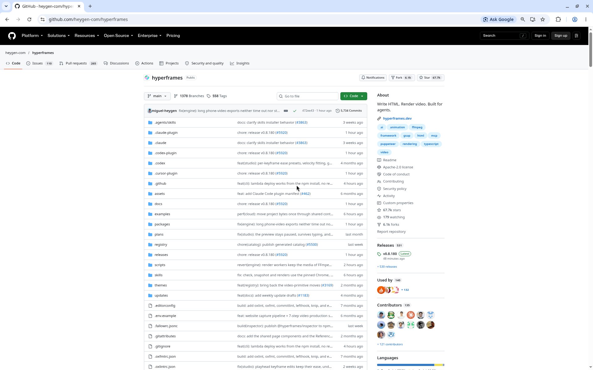593x370 pixels.
Task: Open the packages folder
Action: tap(162, 224)
